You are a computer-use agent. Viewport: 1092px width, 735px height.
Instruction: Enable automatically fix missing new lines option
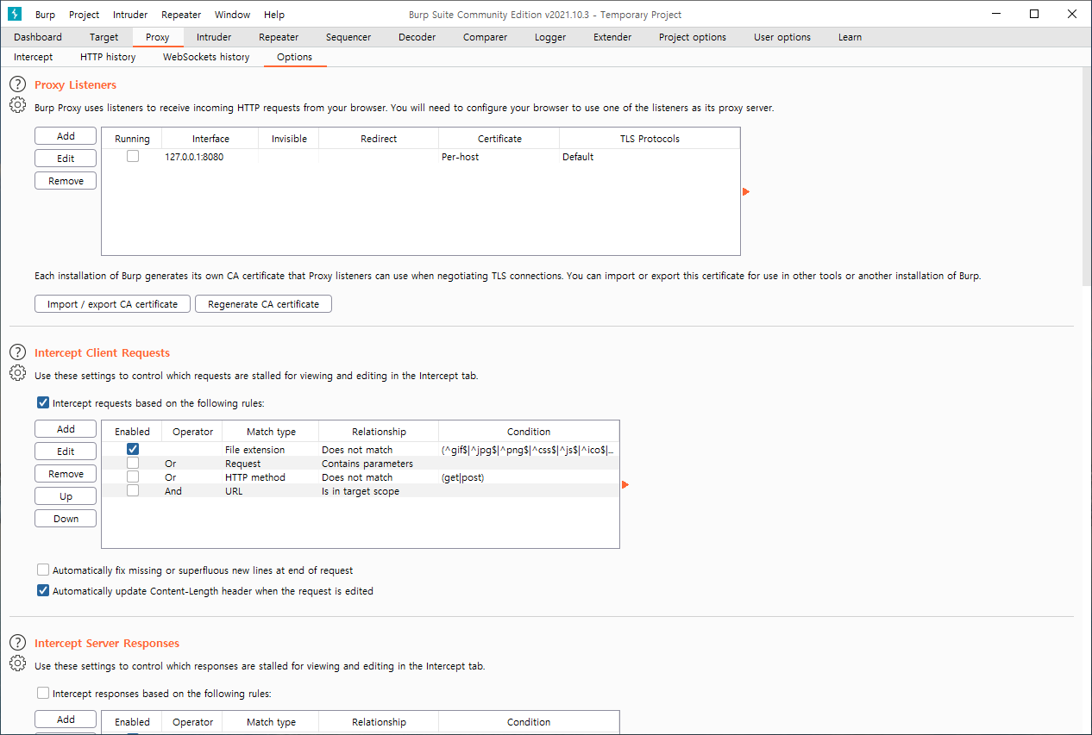[43, 570]
